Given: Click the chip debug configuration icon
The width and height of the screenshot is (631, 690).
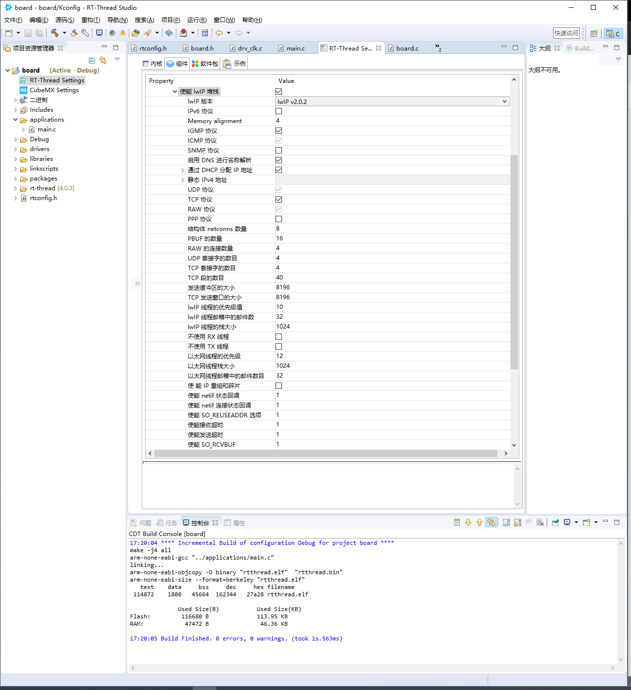Looking at the screenshot, I should click(112, 33).
